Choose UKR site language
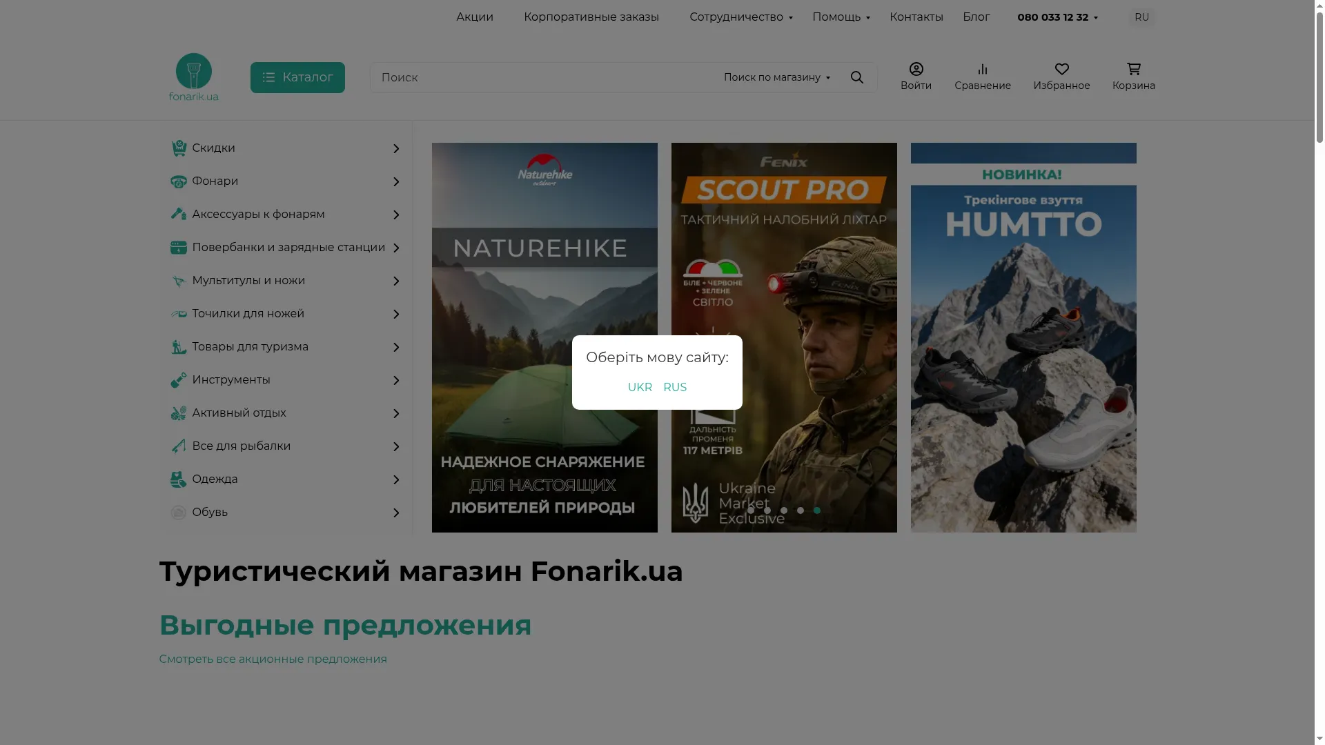 [640, 388]
